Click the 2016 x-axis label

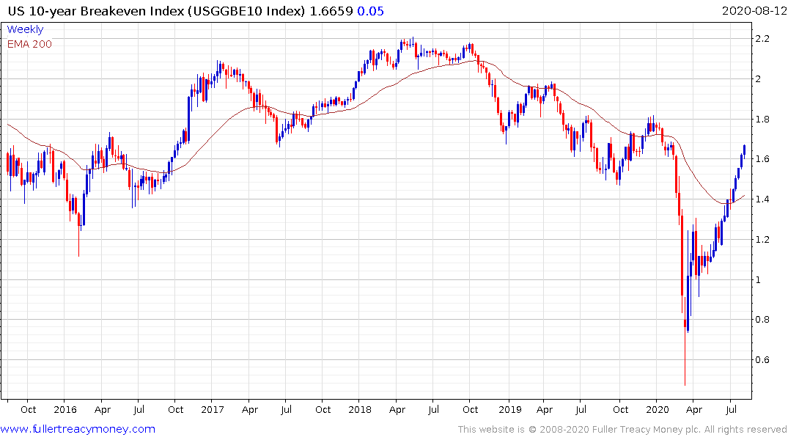coord(65,409)
